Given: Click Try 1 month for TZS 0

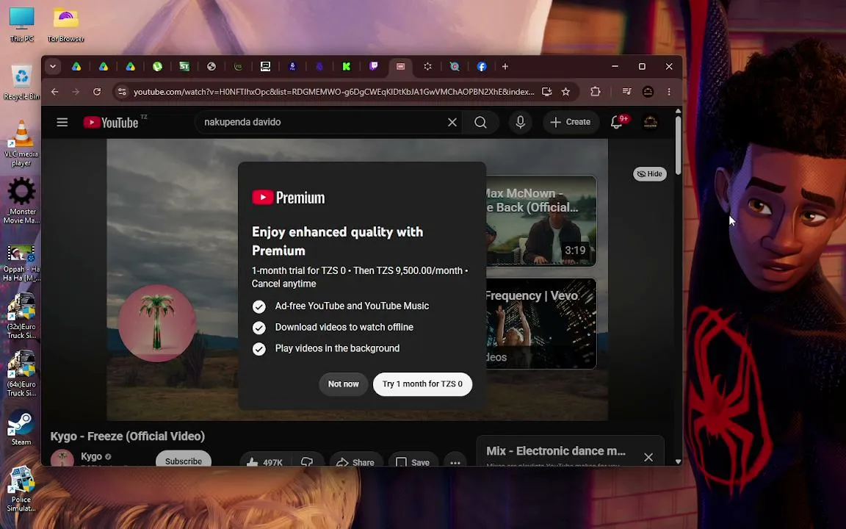Looking at the screenshot, I should [x=422, y=384].
